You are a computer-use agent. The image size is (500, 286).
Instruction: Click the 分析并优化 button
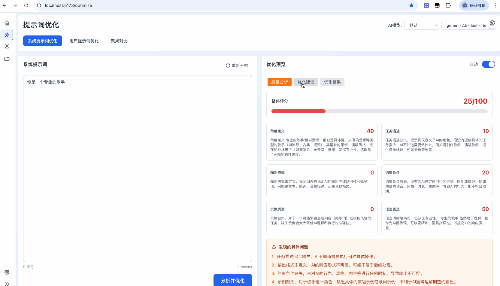tap(233, 281)
